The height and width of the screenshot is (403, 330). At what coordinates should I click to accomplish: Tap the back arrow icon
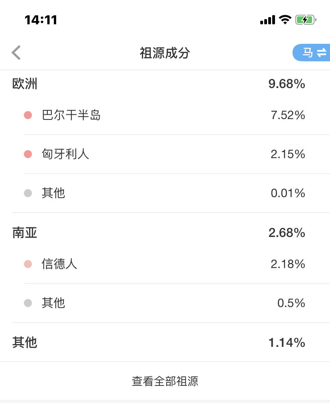pos(16,53)
